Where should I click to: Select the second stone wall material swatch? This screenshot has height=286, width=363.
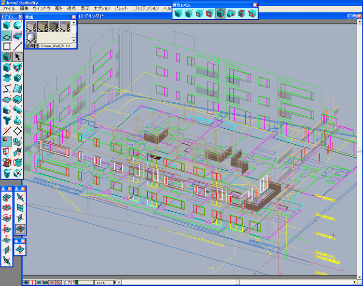click(x=43, y=26)
